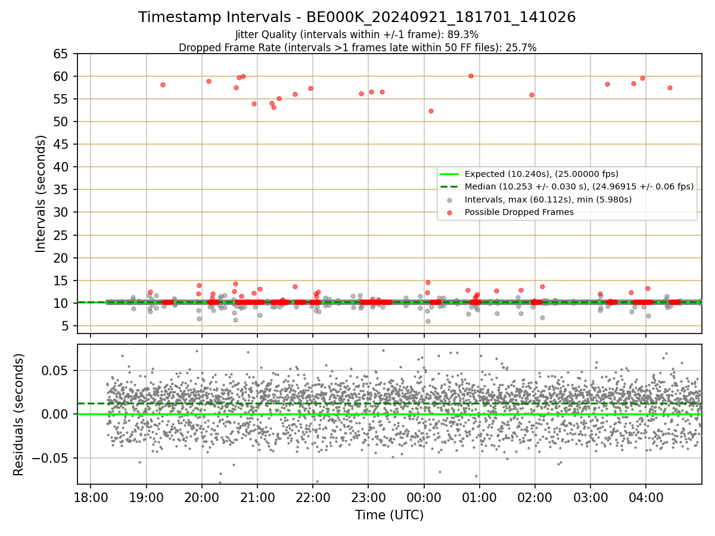Click the "Intervals (seconds)" y-axis label
Viewport: 715px width, 536px height.
pos(41,194)
